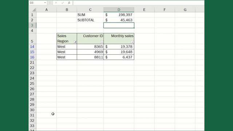Click the 45,463 subtotal value cell
Viewport: 233px width, 131px height.
click(119, 20)
